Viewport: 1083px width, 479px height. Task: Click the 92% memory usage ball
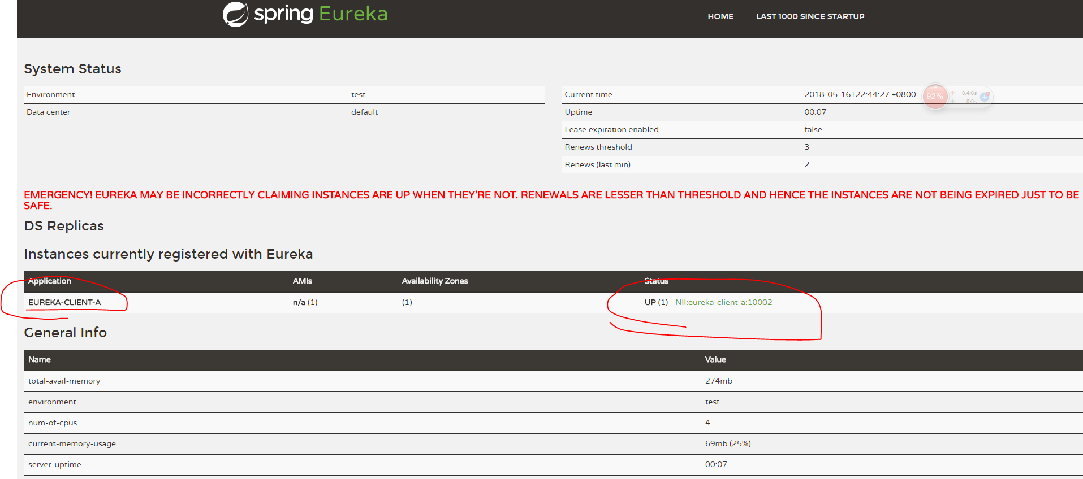(935, 97)
